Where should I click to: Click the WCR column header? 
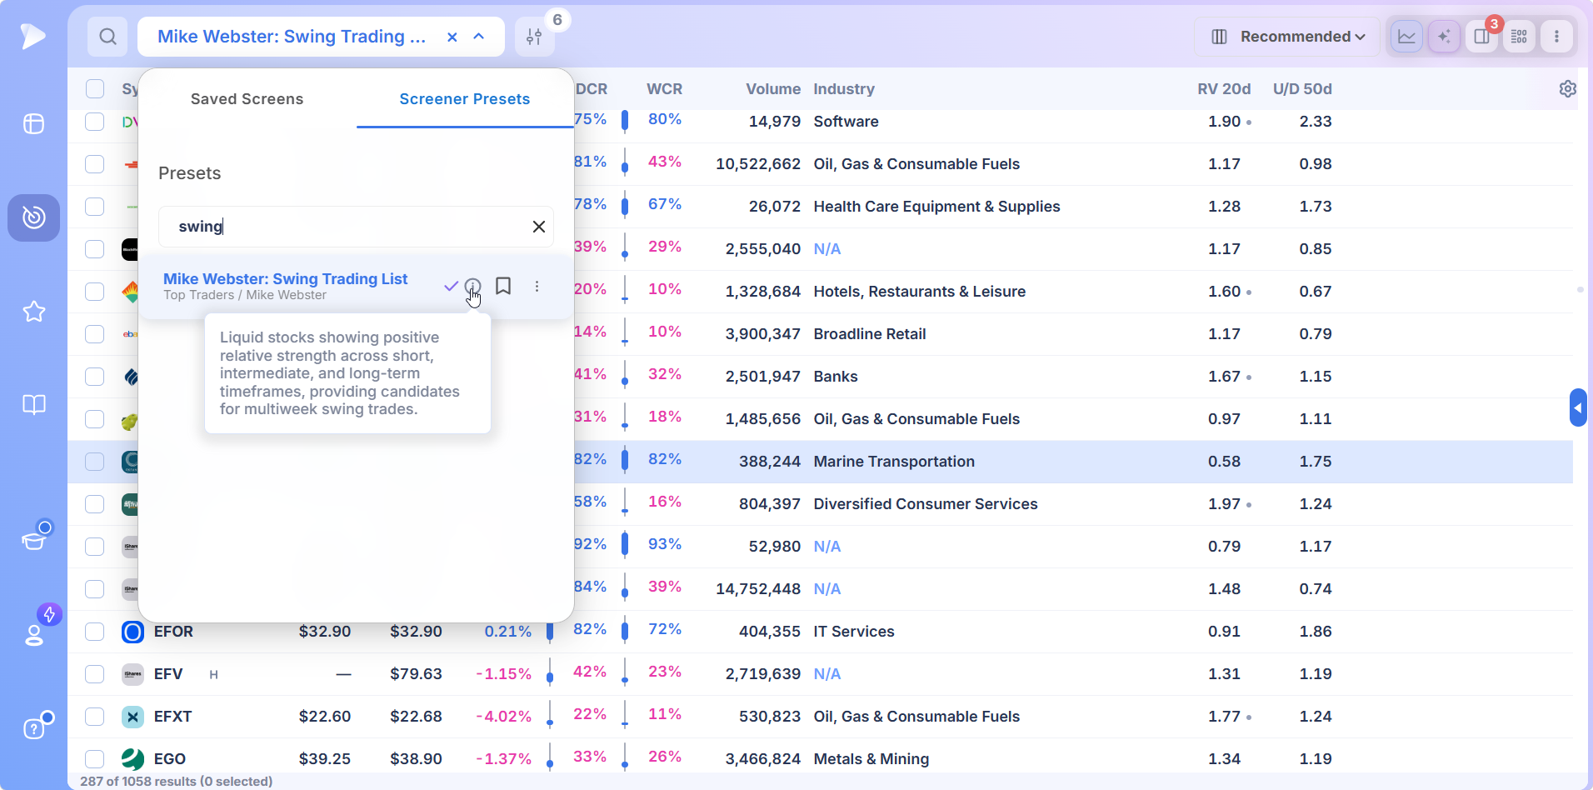click(x=664, y=89)
